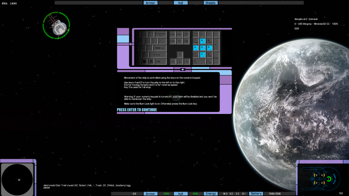The height and width of the screenshot is (196, 349).
Task: Click the 0.0 speed readout
Action: click(134, 194)
